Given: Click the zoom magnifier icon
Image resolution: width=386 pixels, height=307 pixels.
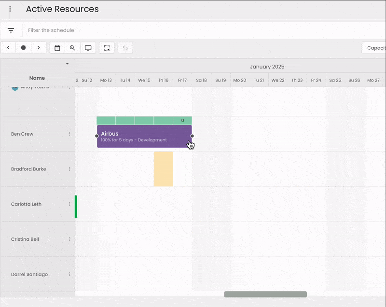Looking at the screenshot, I should (72, 48).
